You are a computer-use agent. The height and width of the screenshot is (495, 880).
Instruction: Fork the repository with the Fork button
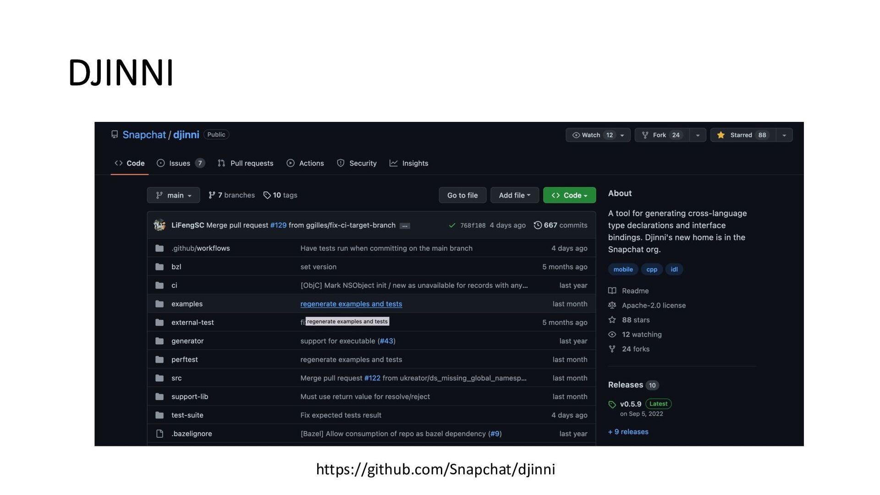662,135
